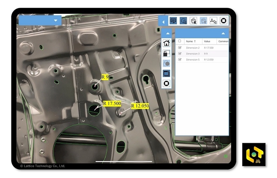Viewport: 277px width, 178px height.
Task: Toggle the dotted circle measurement tool
Action: coord(167,64)
